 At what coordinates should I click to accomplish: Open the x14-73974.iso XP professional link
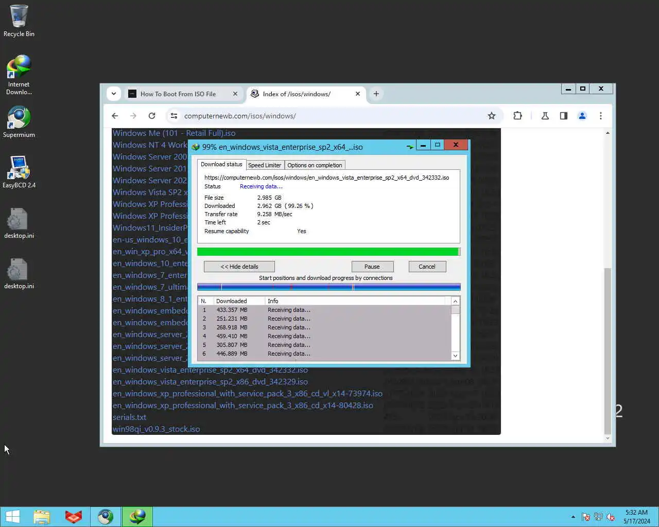click(x=248, y=394)
